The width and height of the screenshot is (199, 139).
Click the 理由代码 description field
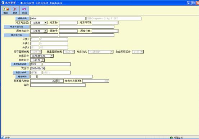65,77
